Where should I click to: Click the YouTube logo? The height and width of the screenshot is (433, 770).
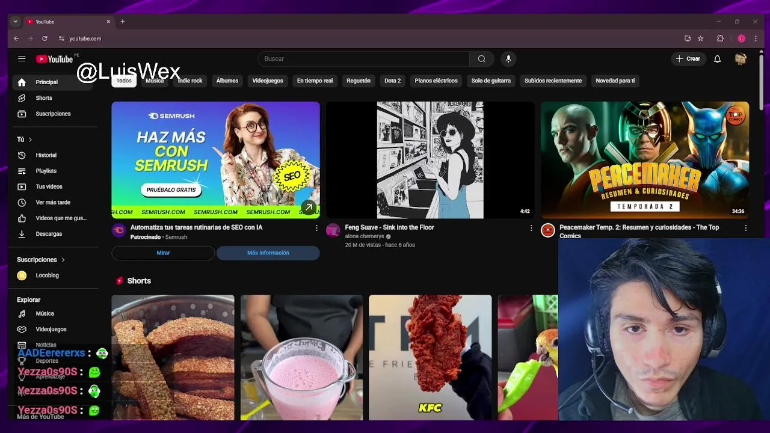pos(54,59)
